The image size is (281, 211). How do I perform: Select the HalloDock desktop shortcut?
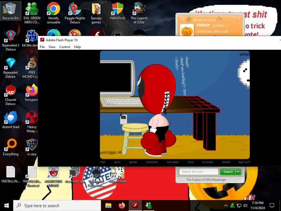pos(117,11)
